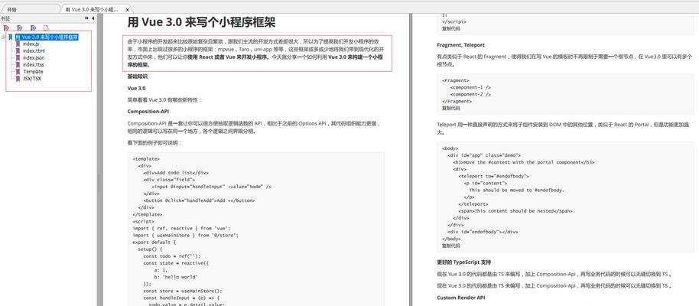
Task: Click 复制代码 below the Fragment code block
Action: pos(450,109)
